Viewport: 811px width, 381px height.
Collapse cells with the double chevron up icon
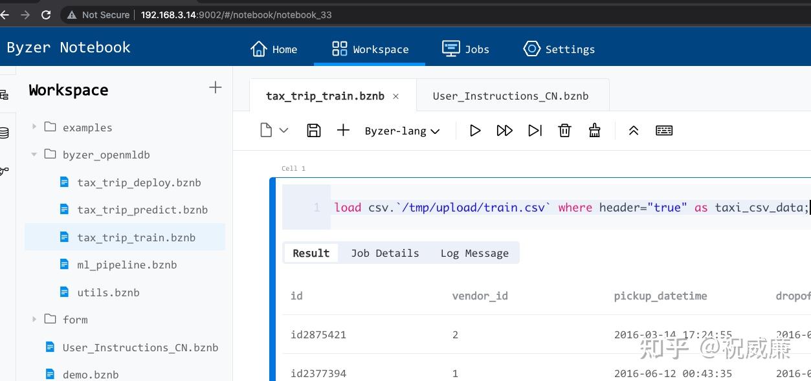point(634,131)
